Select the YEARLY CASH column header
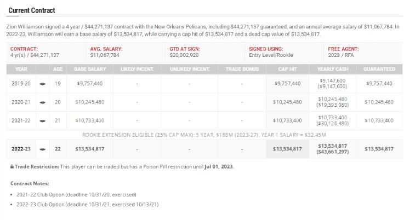This screenshot has width=404, height=220. [x=333, y=69]
